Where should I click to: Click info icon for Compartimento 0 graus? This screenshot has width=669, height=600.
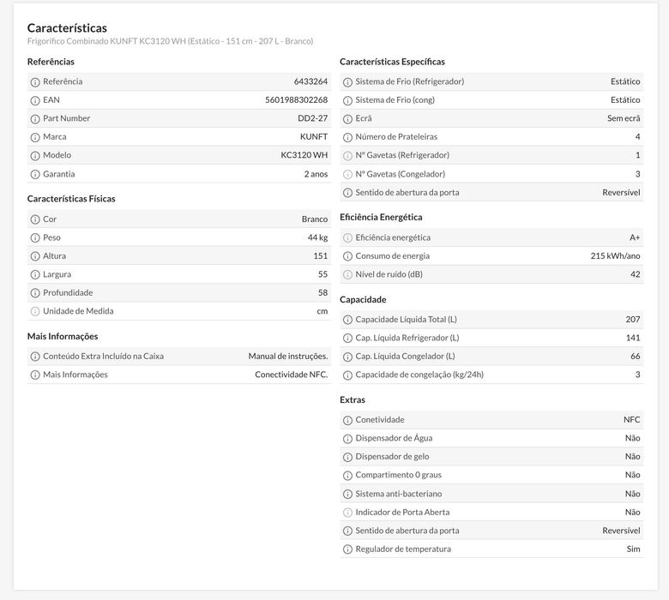[347, 476]
